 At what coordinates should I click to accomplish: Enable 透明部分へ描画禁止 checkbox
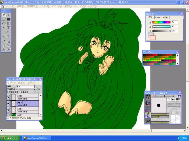(8, 92)
